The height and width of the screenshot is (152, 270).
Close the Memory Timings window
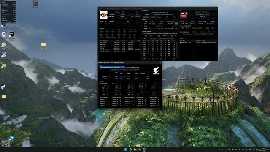[160, 63]
